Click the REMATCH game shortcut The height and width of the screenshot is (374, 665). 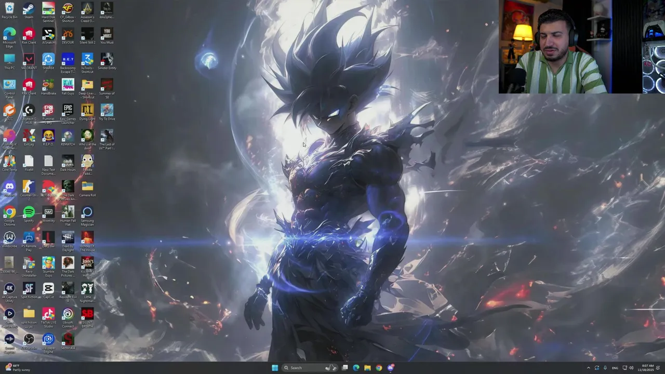[68, 138]
